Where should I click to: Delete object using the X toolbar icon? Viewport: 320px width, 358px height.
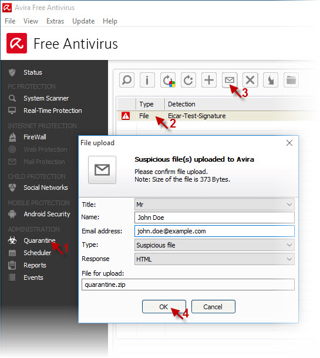point(250,80)
